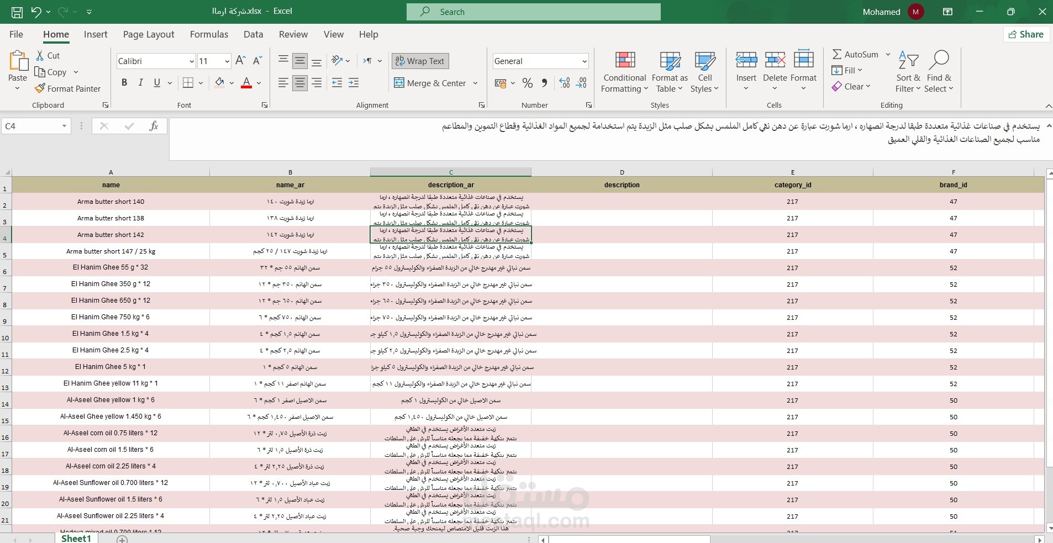Toggle Italic formatting
Screen dimensions: 1053x543
pyautogui.click(x=141, y=83)
